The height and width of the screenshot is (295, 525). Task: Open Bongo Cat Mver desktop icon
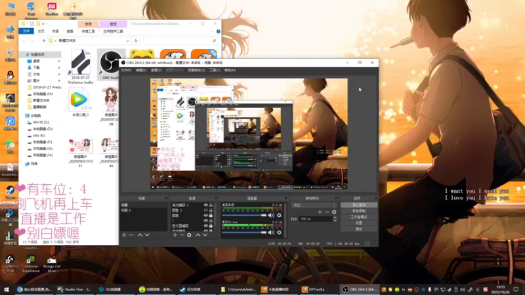click(52, 264)
